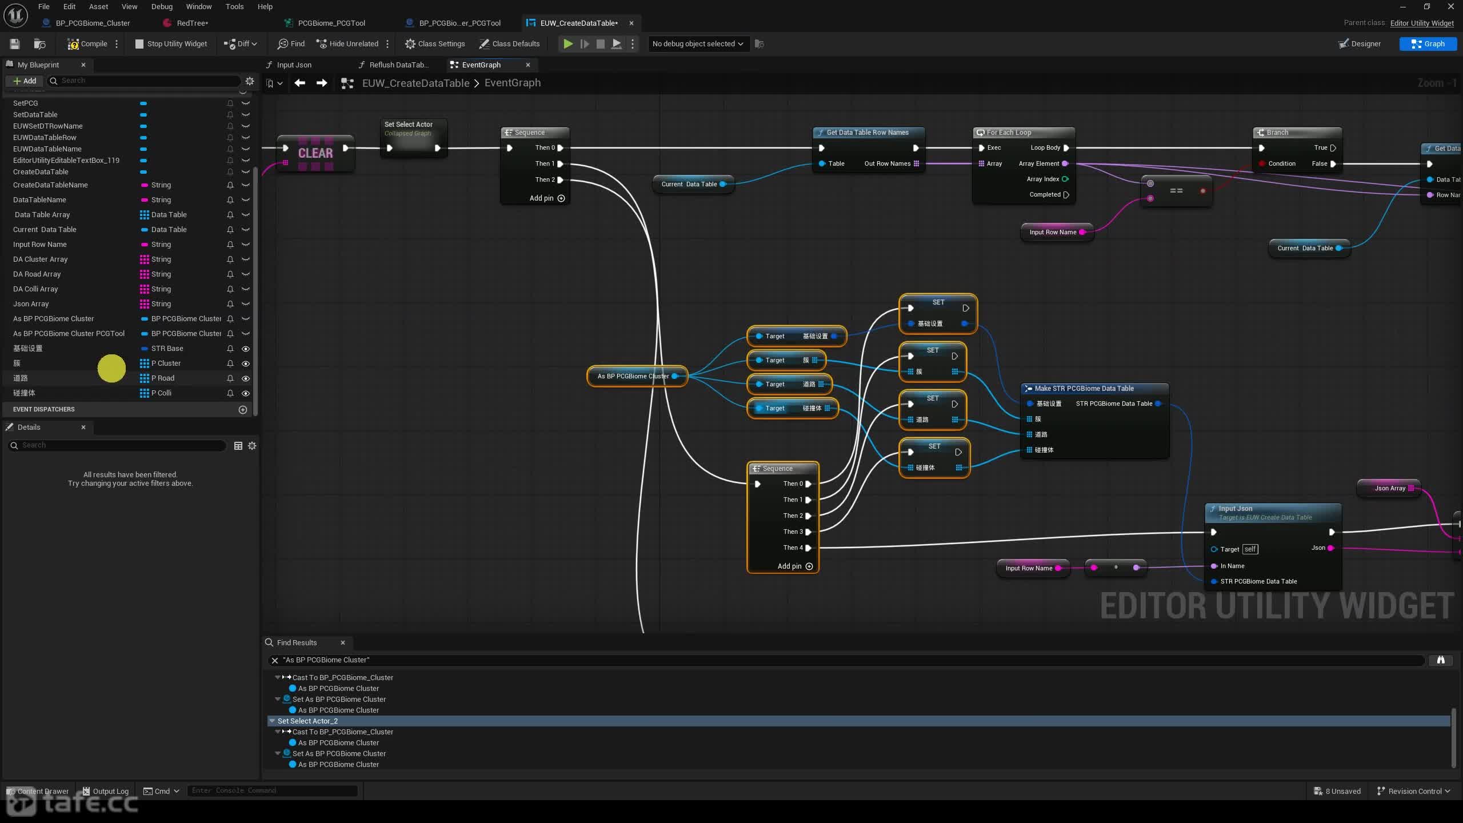
Task: Toggle visibility eye for 碰撞体 variable
Action: [246, 393]
